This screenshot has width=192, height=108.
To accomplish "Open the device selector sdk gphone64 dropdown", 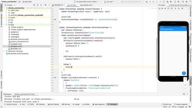I will [86, 2].
